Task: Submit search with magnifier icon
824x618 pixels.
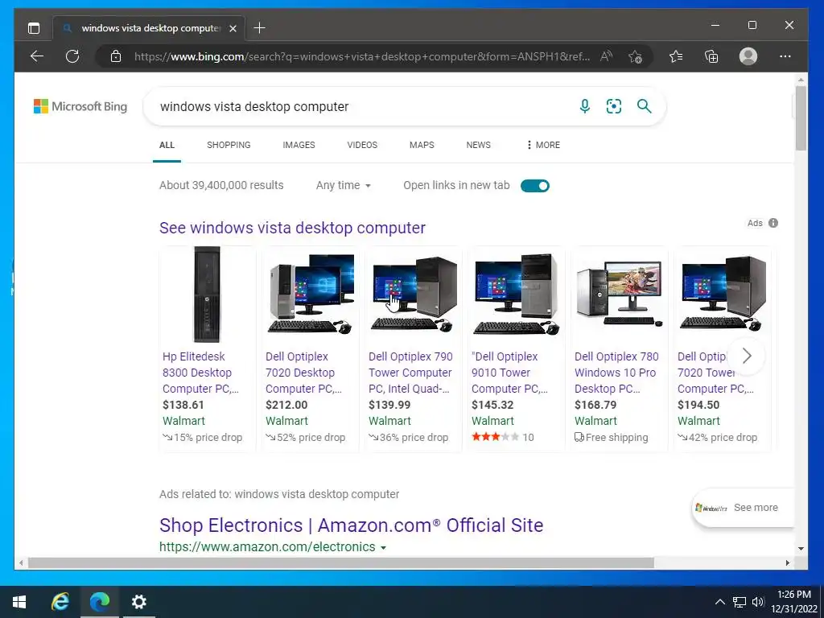Action: click(x=645, y=106)
